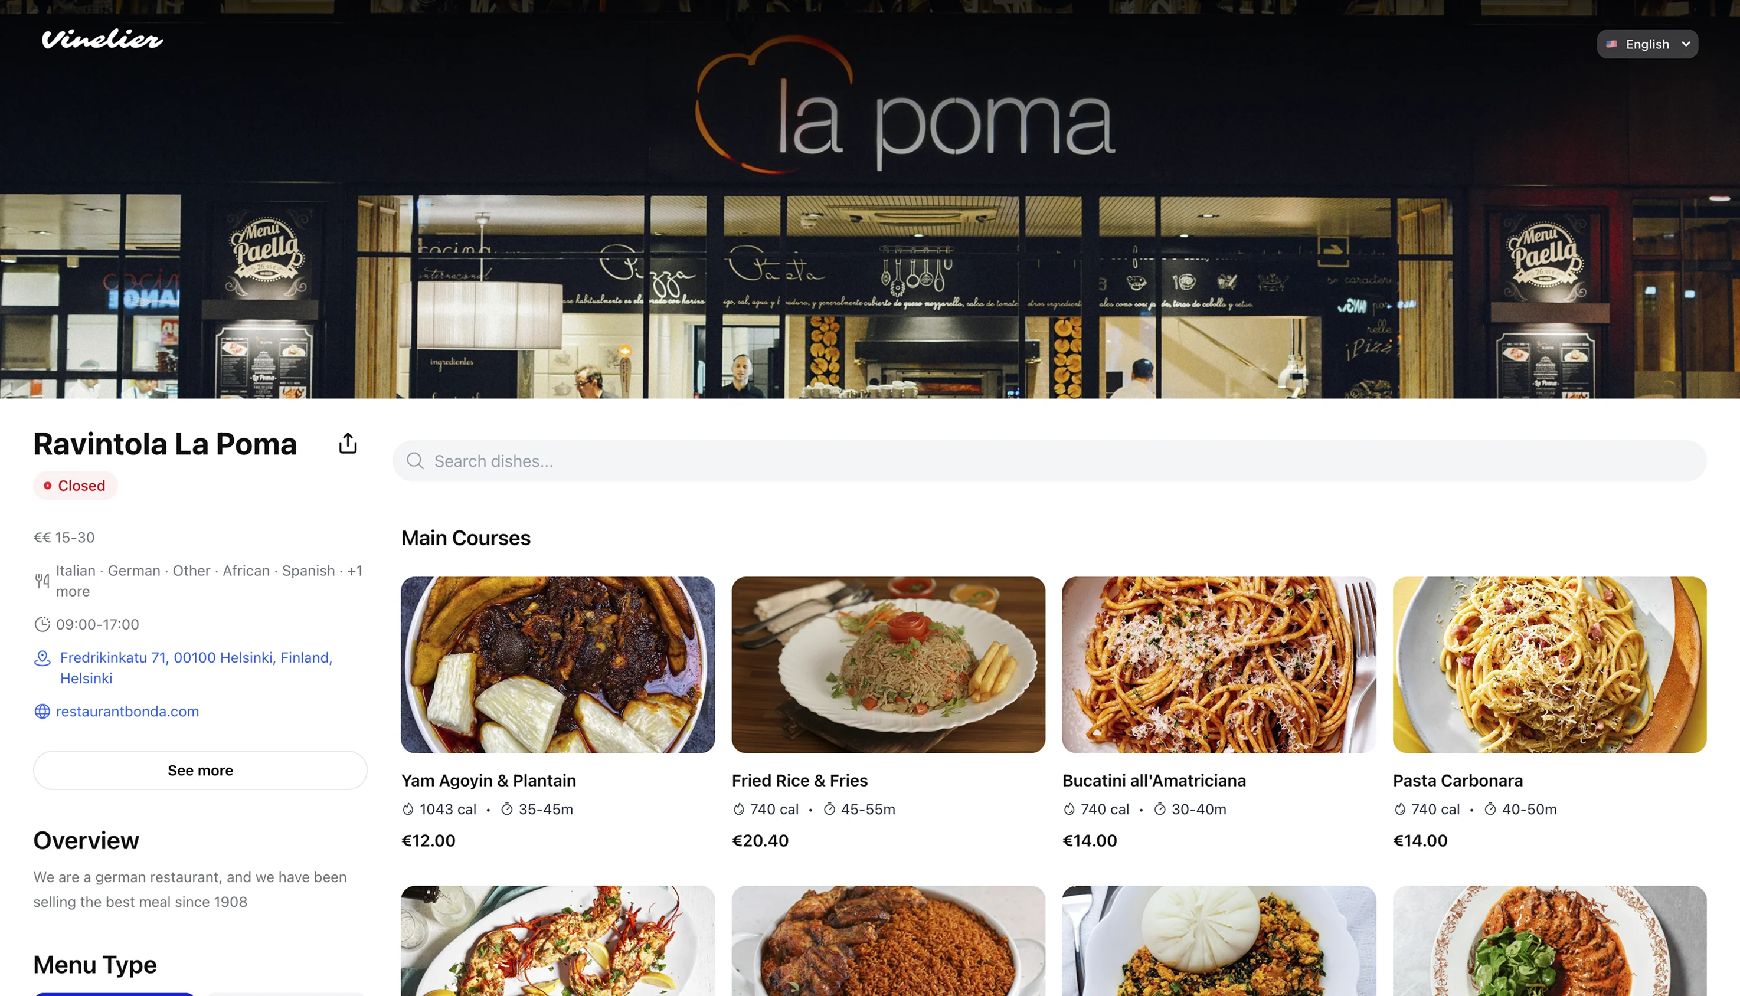Click into the Search dishes field
This screenshot has height=996, width=1740.
pyautogui.click(x=1049, y=461)
